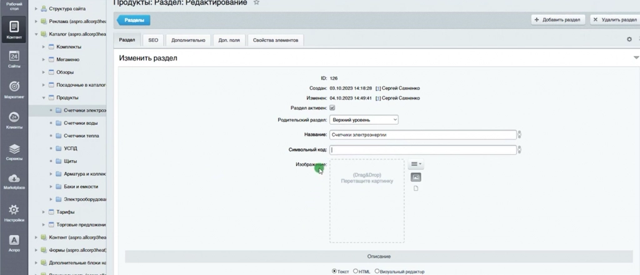Click the Разделы back button
640x275 pixels.
click(x=134, y=20)
